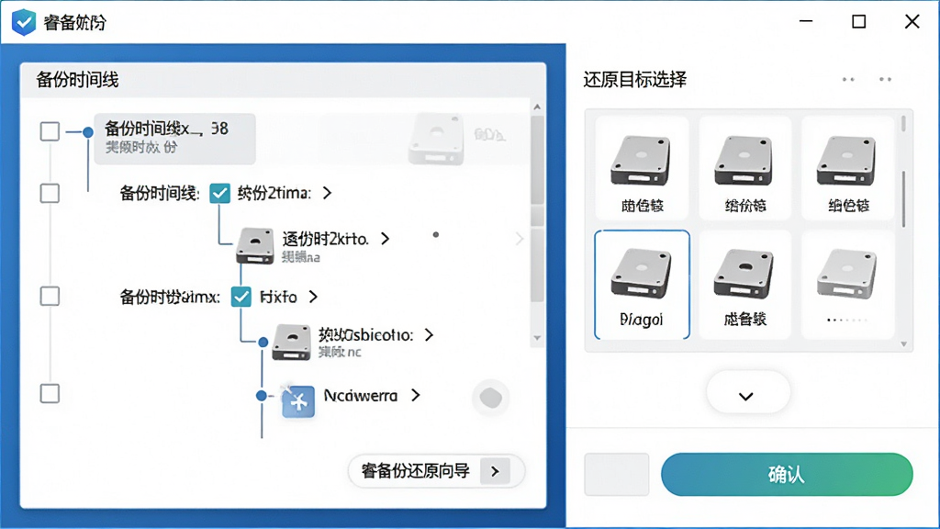Image resolution: width=940 pixels, height=529 pixels.
Task: Tick the unchecked box of the first timeline row
Action: click(50, 131)
